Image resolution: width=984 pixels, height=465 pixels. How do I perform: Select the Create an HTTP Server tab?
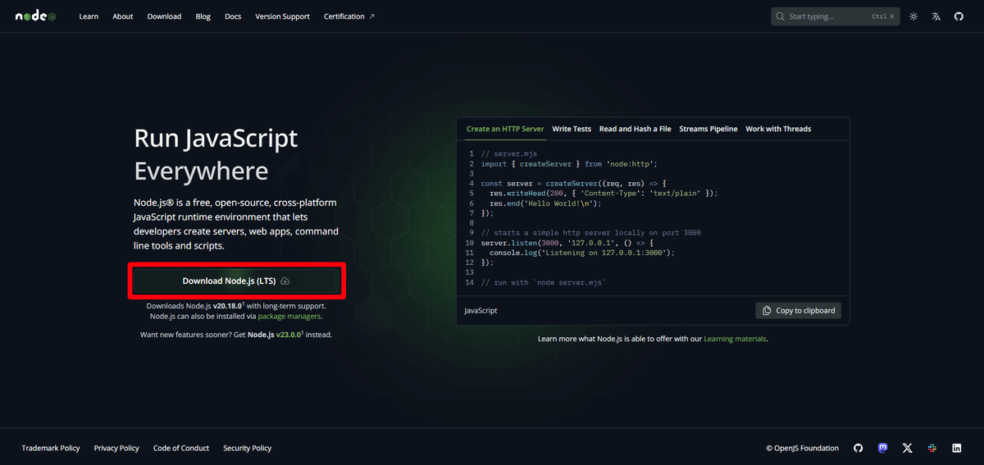505,129
